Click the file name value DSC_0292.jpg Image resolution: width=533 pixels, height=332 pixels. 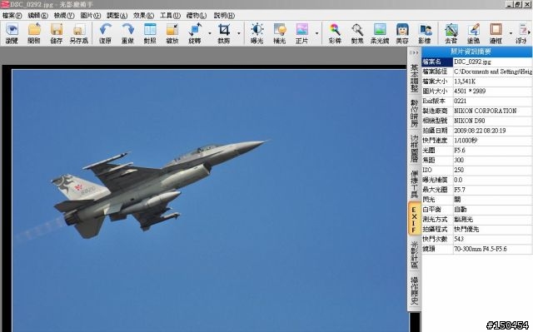pyautogui.click(x=472, y=62)
